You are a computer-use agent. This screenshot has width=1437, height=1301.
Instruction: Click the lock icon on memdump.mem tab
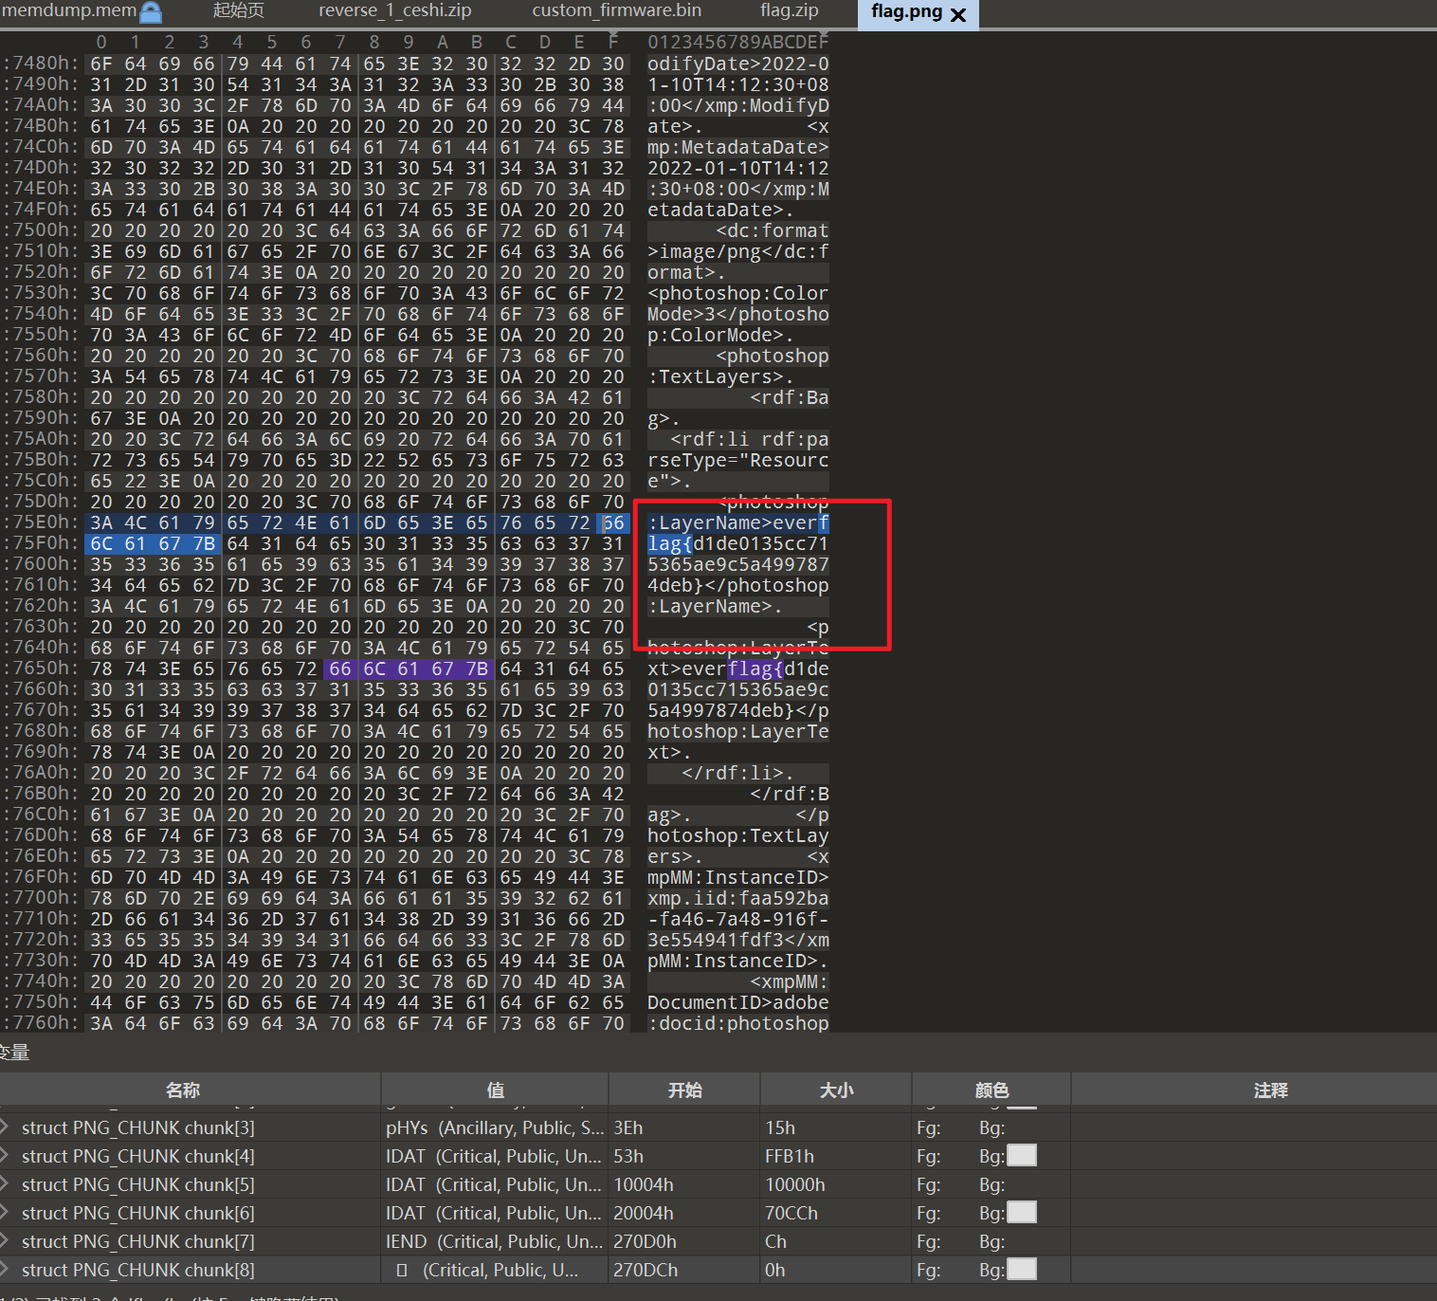[x=151, y=12]
